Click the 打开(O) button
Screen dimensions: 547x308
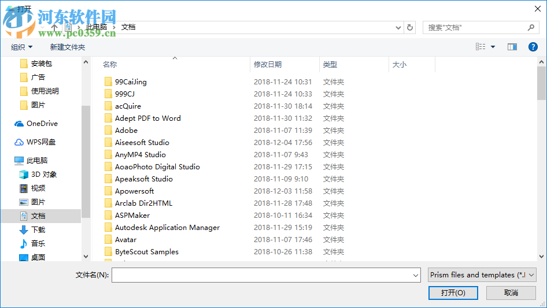453,292
